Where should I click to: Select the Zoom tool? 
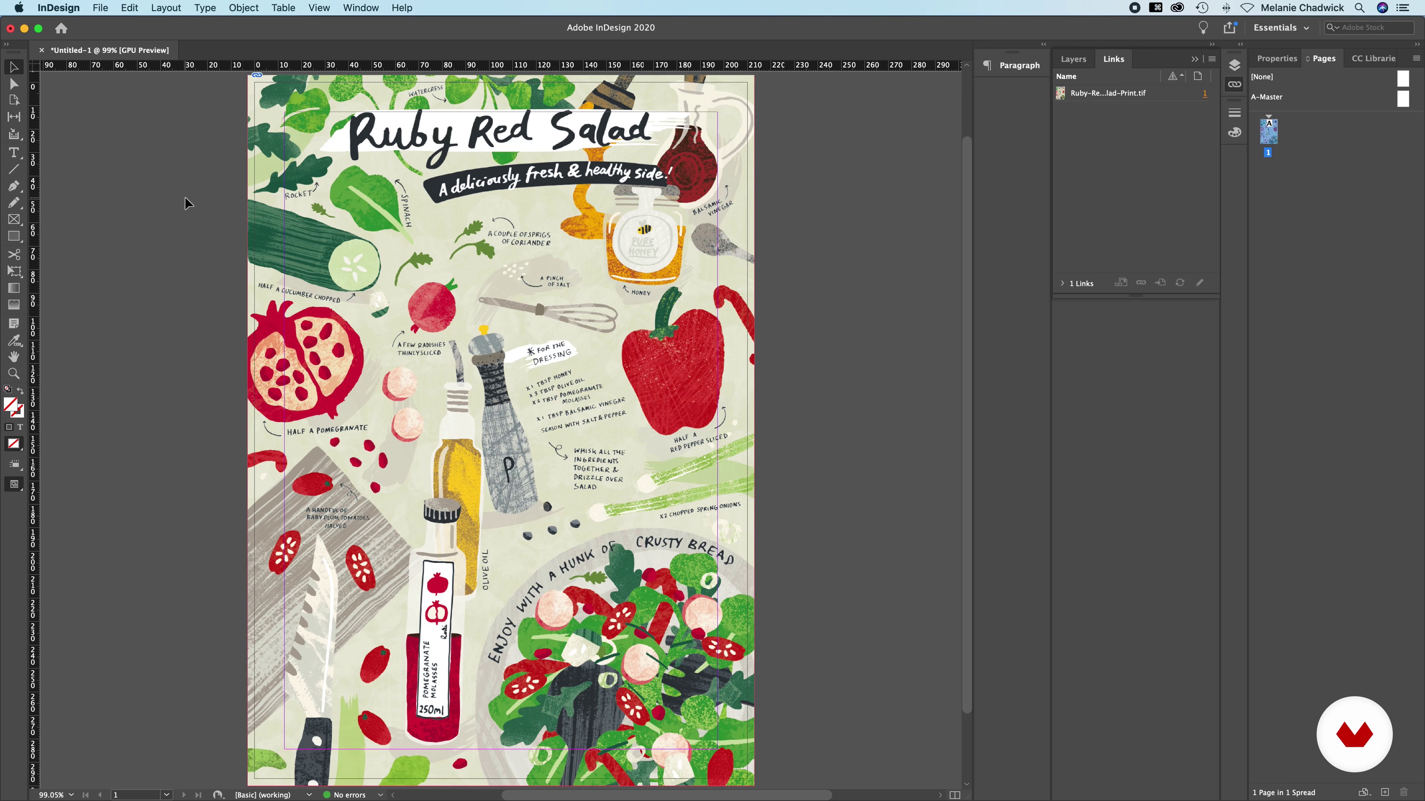pos(14,373)
